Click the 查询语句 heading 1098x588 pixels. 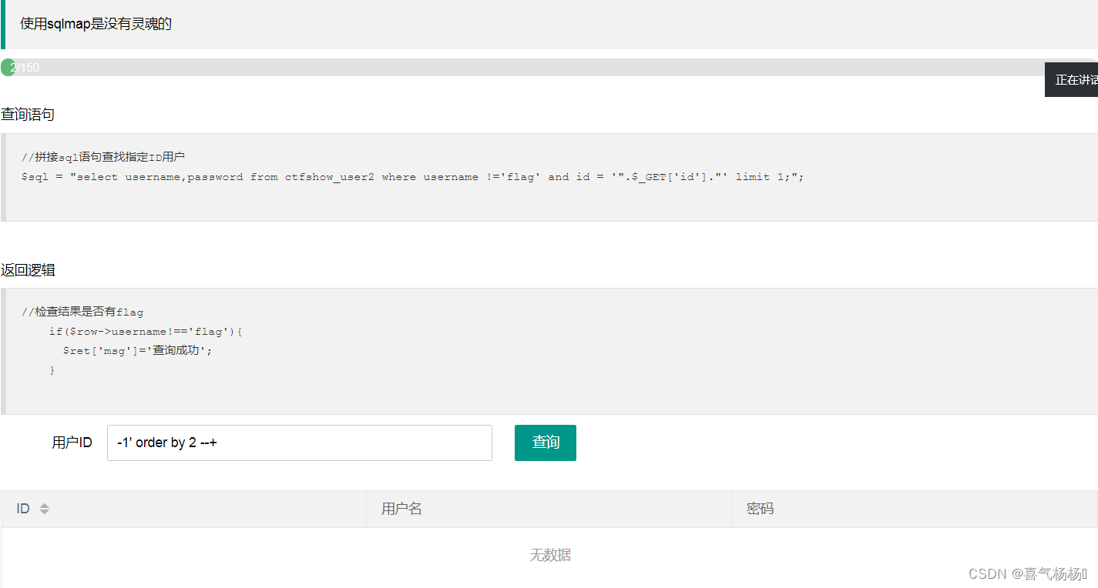[28, 115]
